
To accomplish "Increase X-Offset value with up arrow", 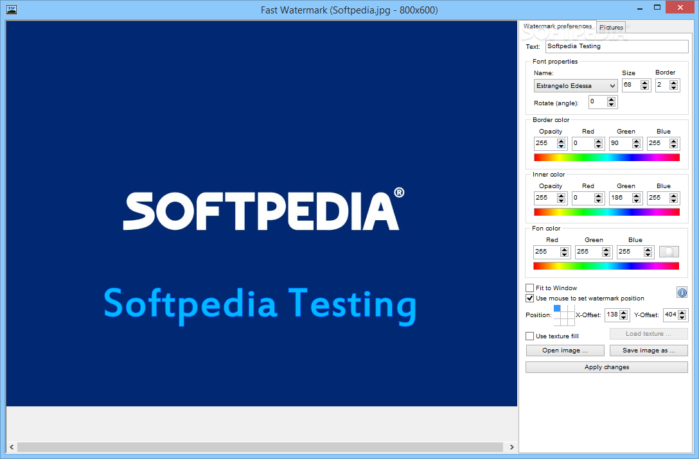I will coord(623,313).
